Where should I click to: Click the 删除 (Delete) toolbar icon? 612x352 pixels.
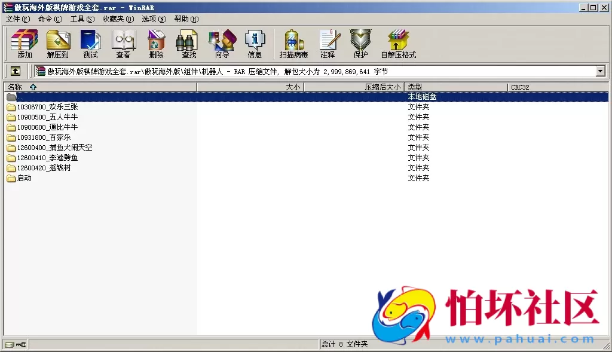[x=155, y=43]
